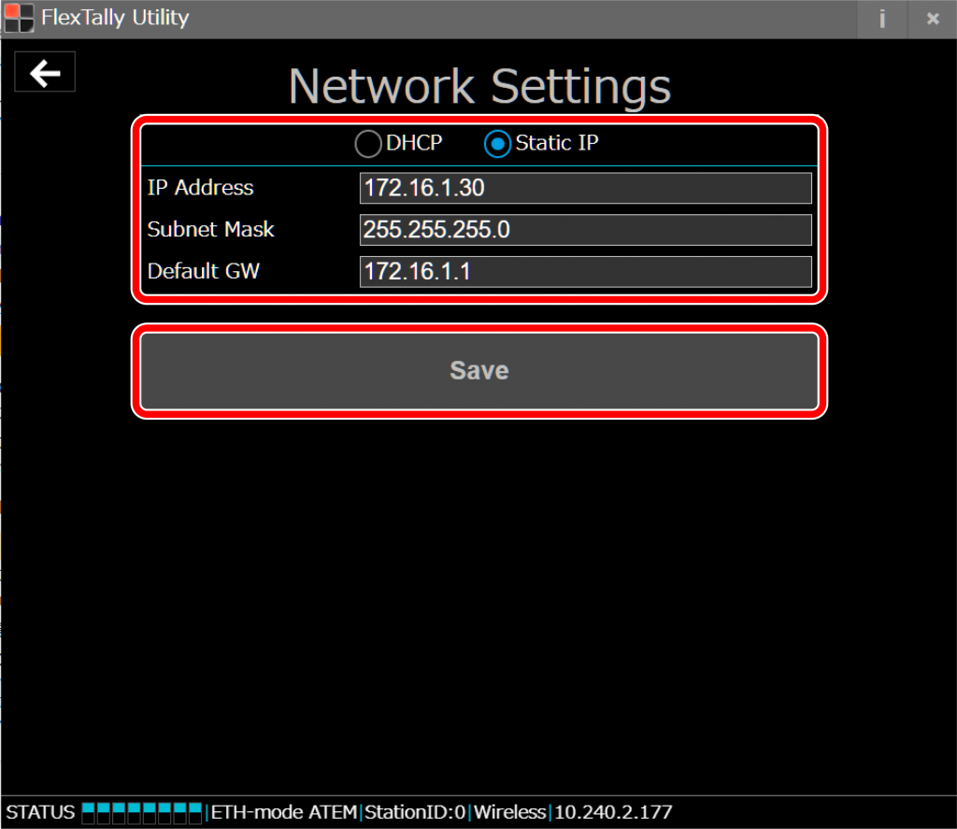Click the 10.240.2.177 address in status bar
The image size is (957, 829).
click(x=613, y=812)
